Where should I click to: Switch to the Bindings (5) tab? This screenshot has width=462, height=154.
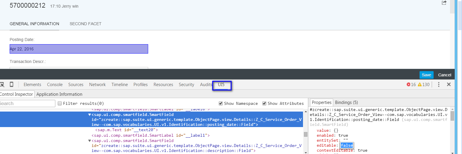[346, 102]
